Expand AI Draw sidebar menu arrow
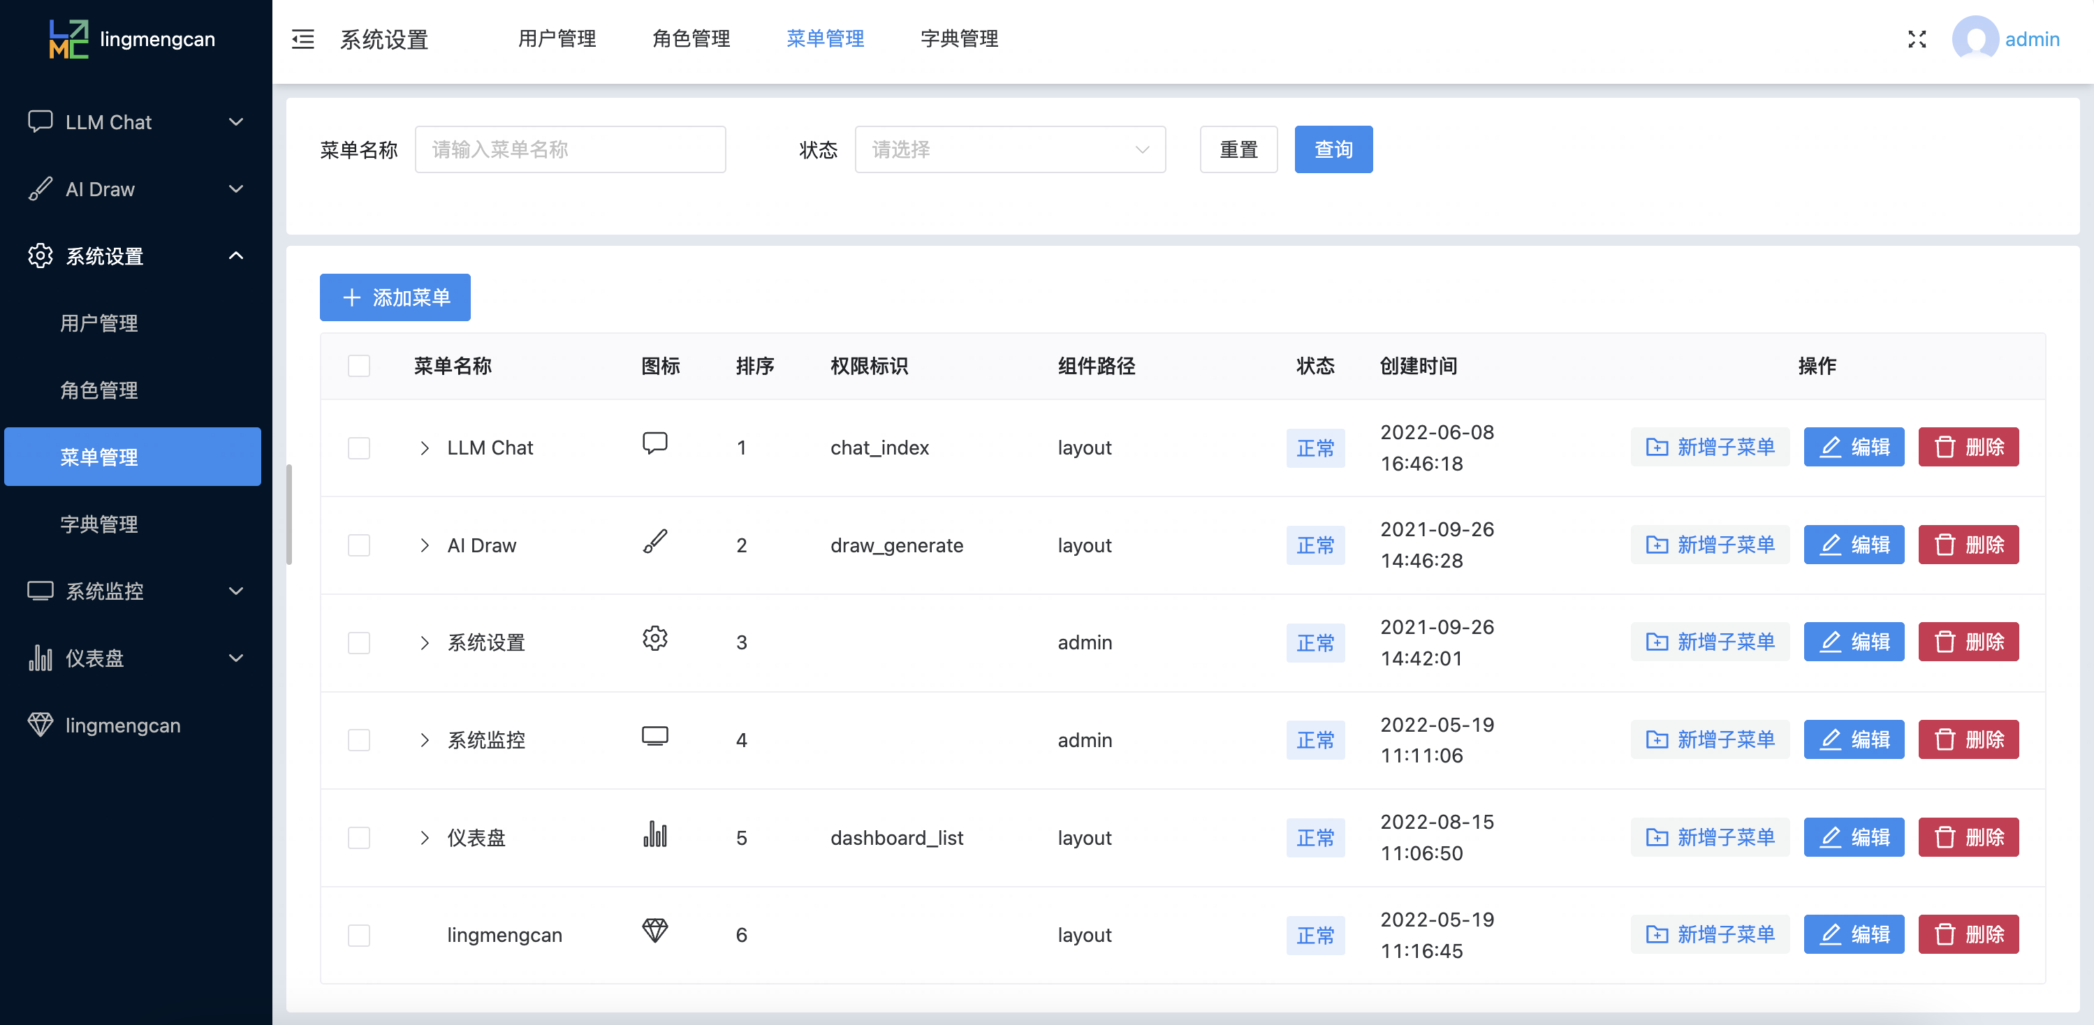 [x=236, y=189]
